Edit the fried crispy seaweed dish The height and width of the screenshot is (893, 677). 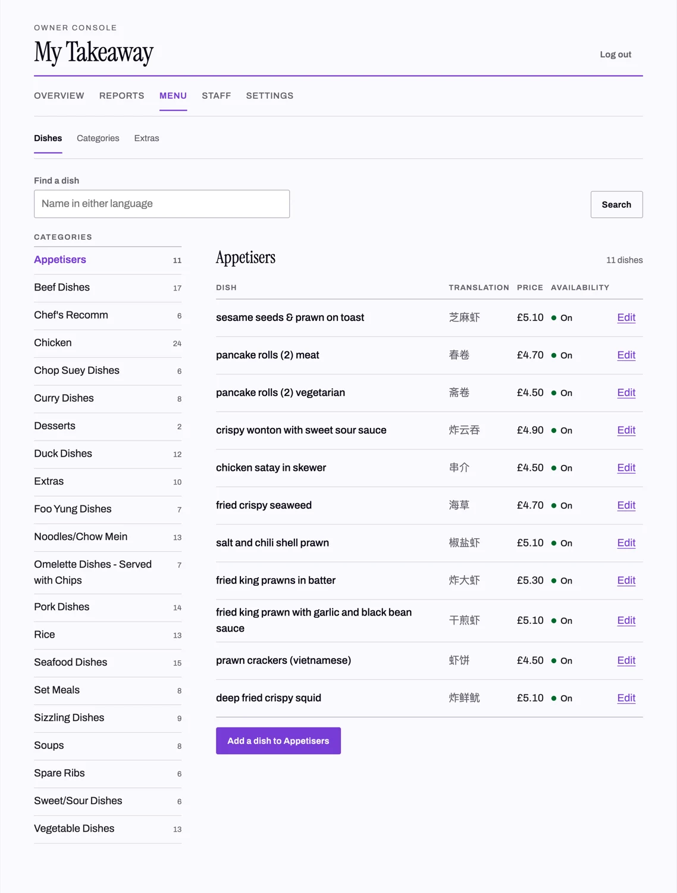(626, 505)
